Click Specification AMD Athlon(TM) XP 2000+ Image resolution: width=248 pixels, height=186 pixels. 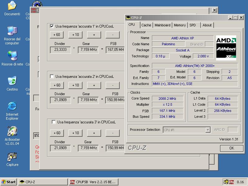tap(195, 66)
